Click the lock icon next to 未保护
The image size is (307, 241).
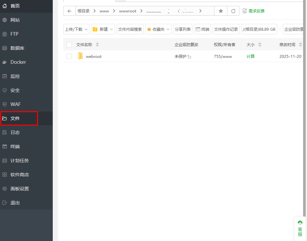pyautogui.click(x=189, y=57)
